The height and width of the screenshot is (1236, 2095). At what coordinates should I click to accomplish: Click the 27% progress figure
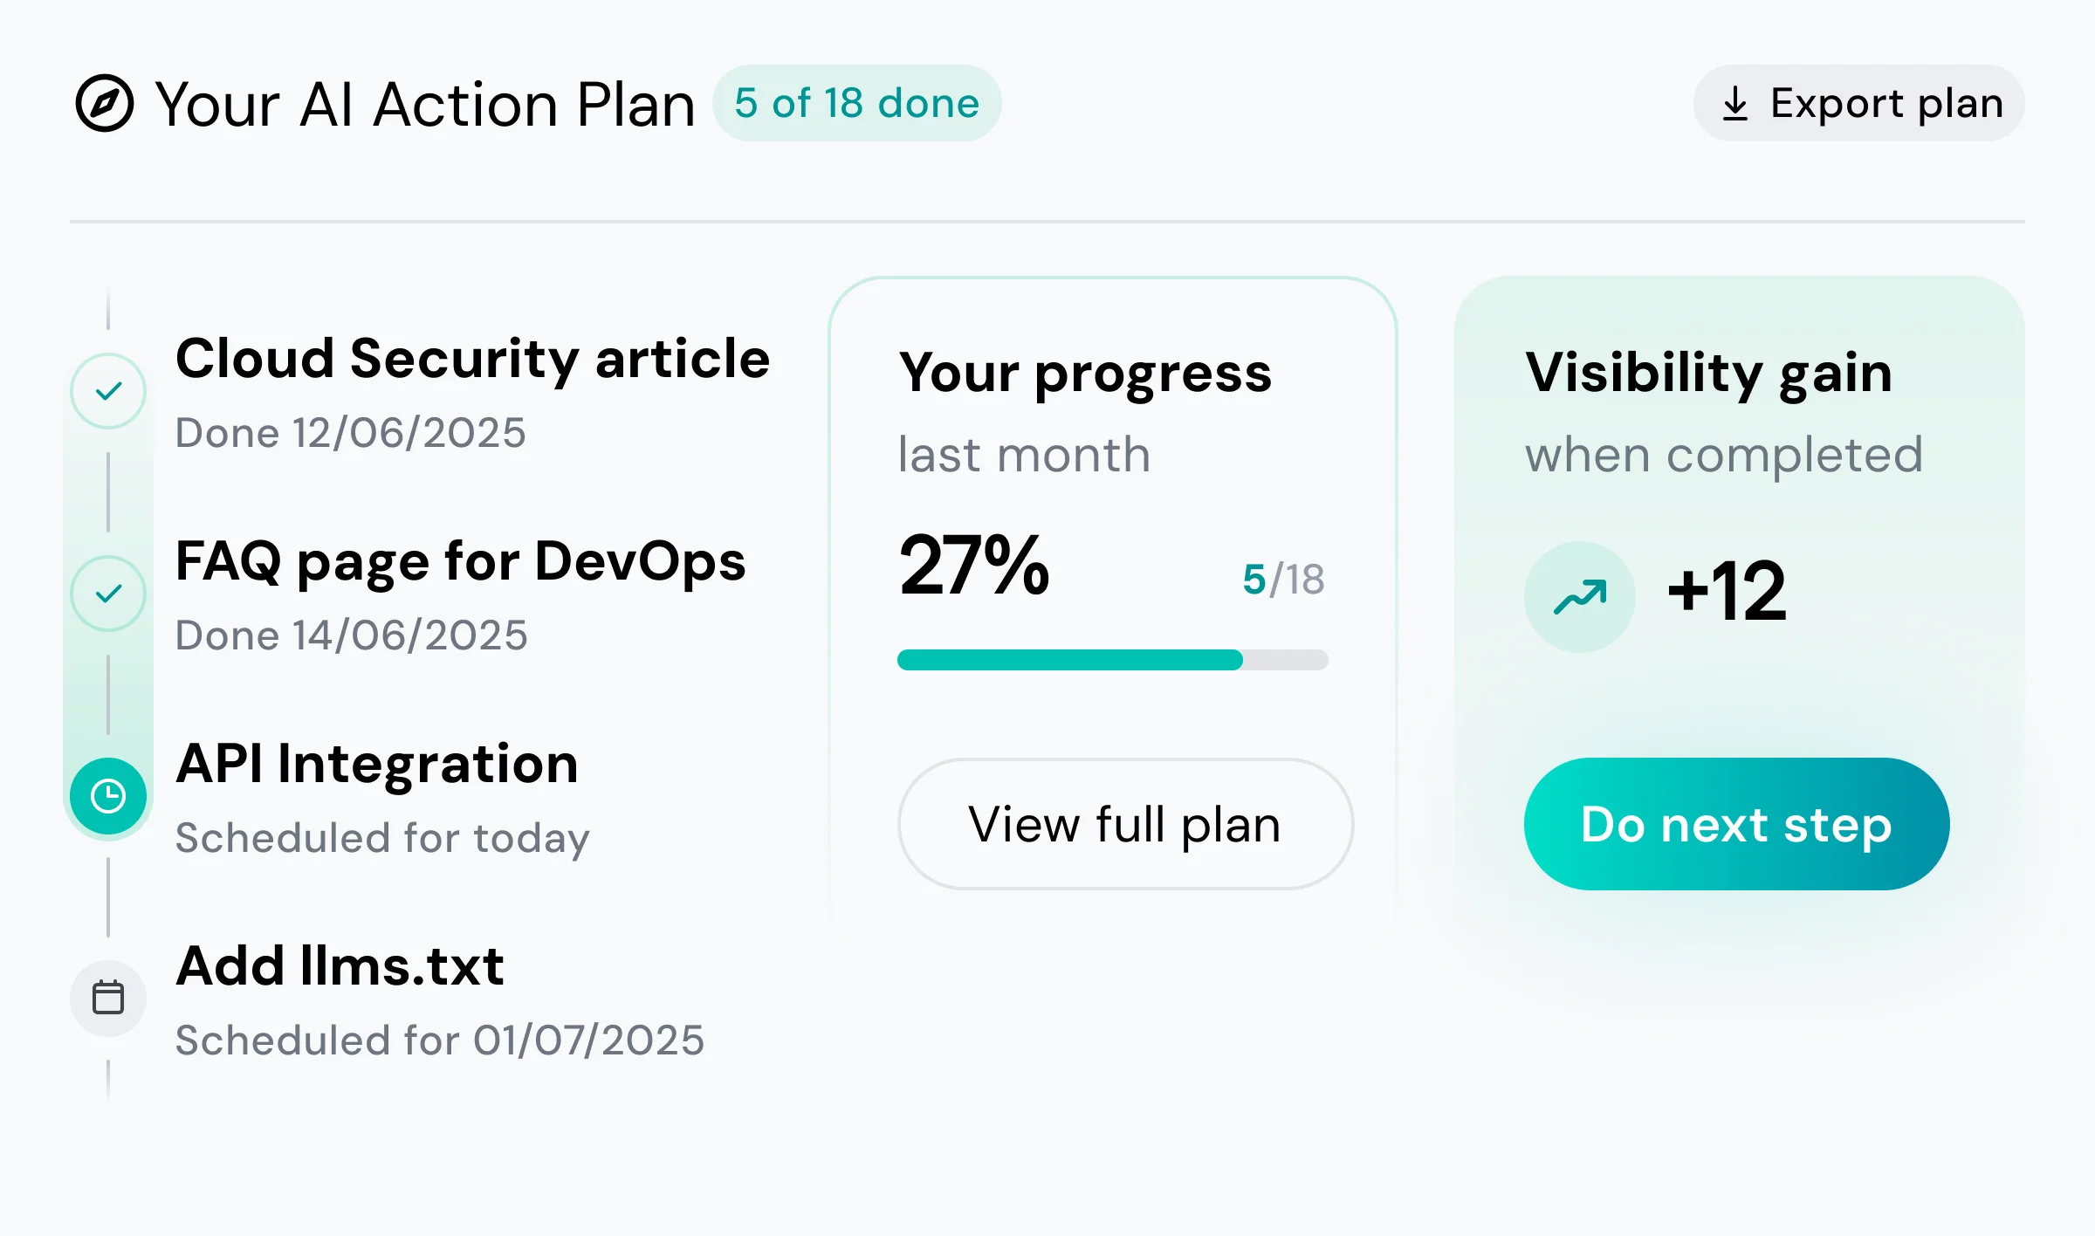pos(973,566)
